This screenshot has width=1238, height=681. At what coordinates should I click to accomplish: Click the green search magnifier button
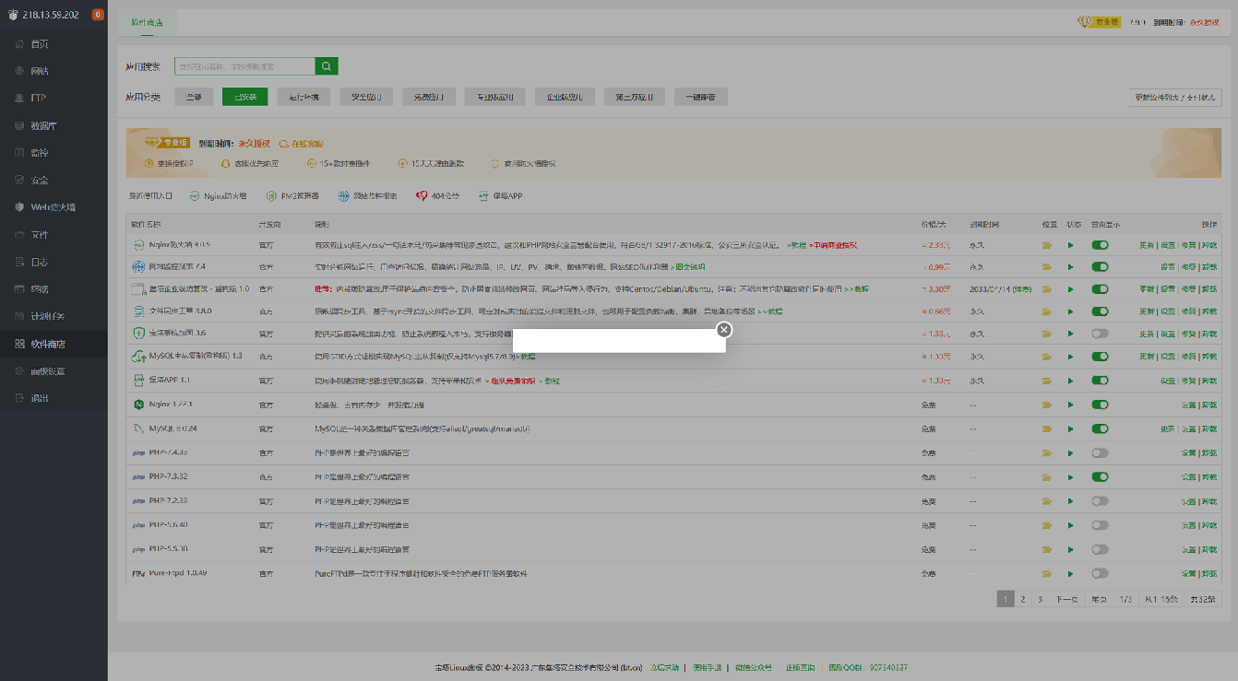[x=327, y=66]
